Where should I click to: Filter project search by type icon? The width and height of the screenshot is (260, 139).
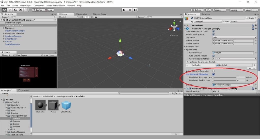pos(173,93)
